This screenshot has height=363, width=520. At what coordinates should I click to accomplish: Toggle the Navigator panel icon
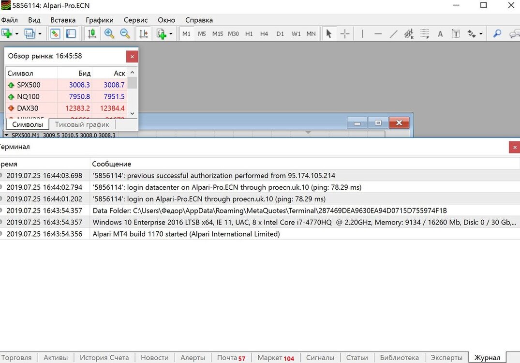click(71, 33)
